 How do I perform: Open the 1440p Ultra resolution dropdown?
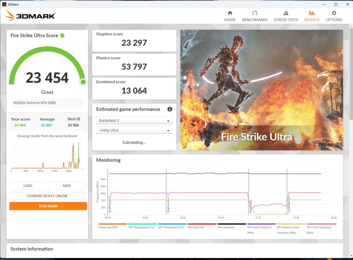pos(134,130)
